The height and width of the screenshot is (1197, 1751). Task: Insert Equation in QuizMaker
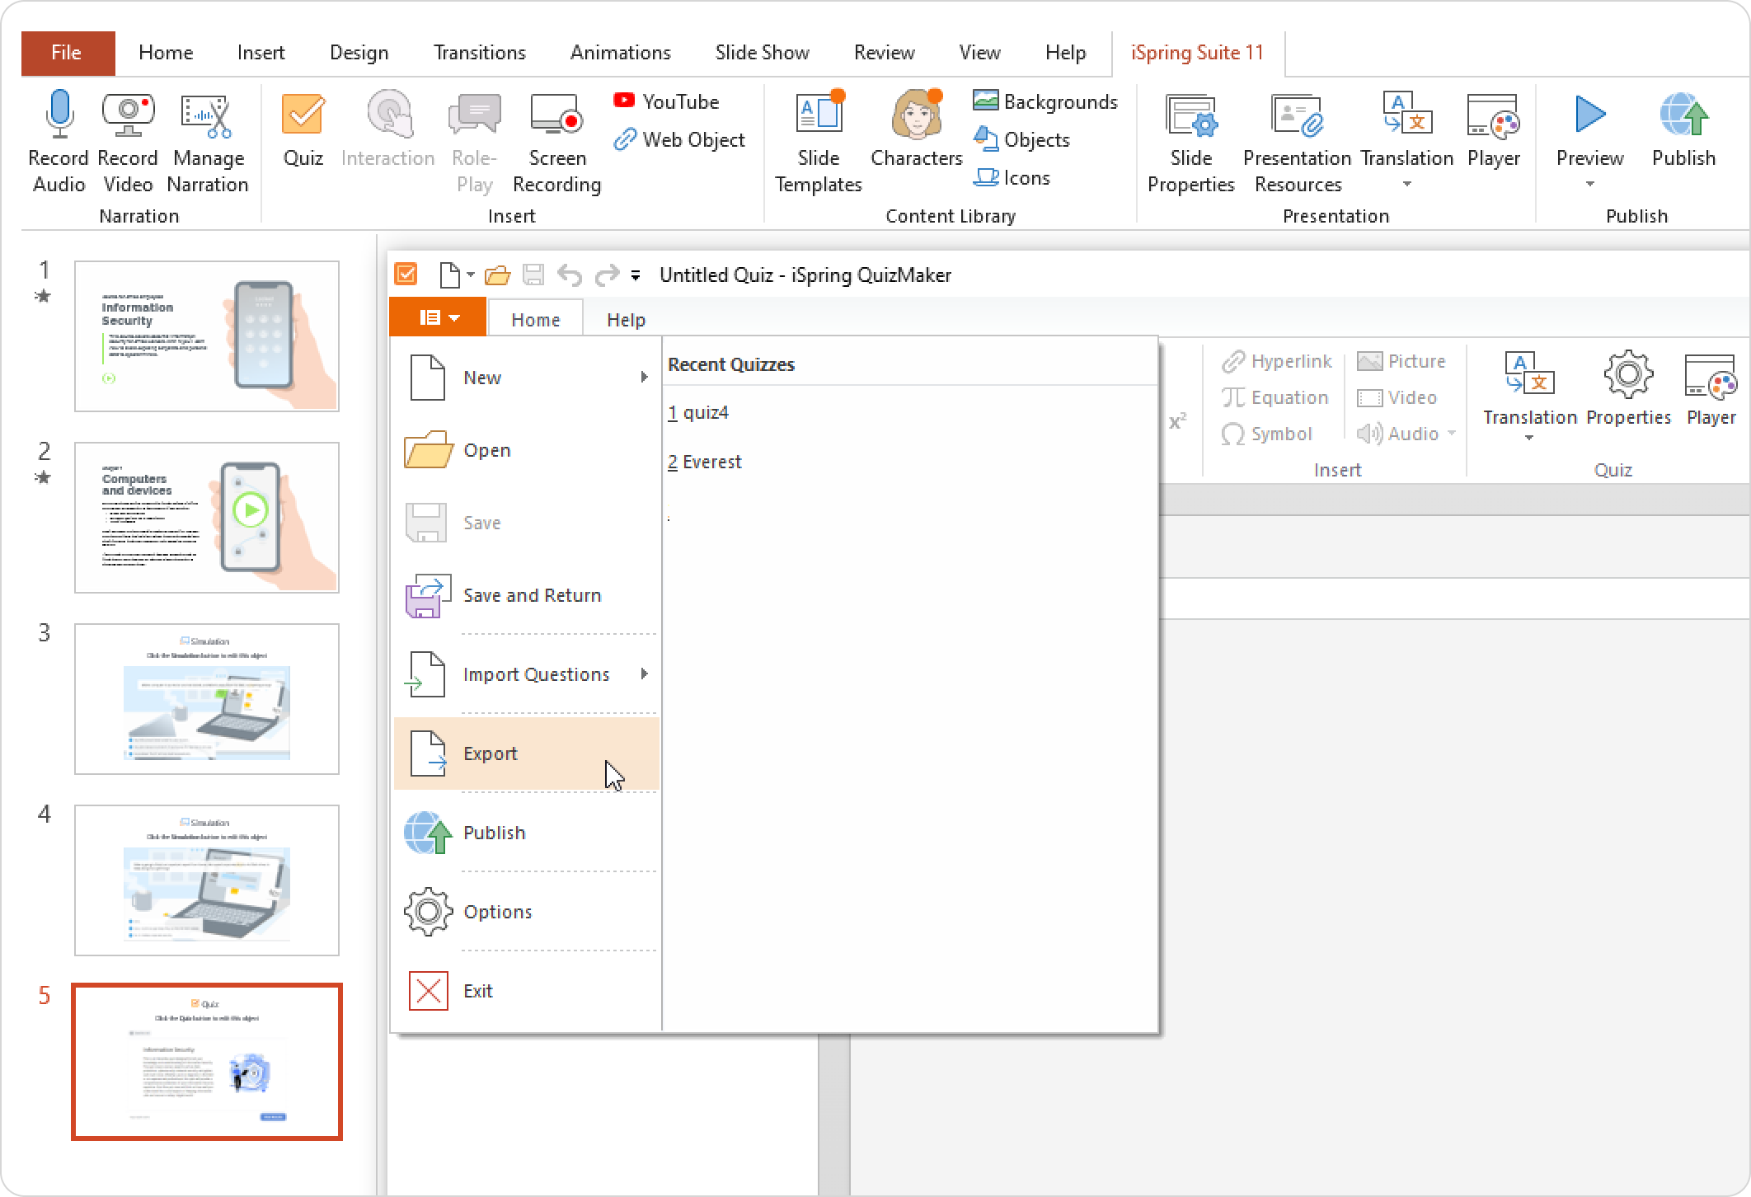(x=1275, y=397)
